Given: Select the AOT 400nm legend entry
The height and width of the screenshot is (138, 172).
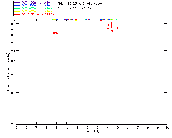Looking at the screenshot, I should pyautogui.click(x=34, y=2).
